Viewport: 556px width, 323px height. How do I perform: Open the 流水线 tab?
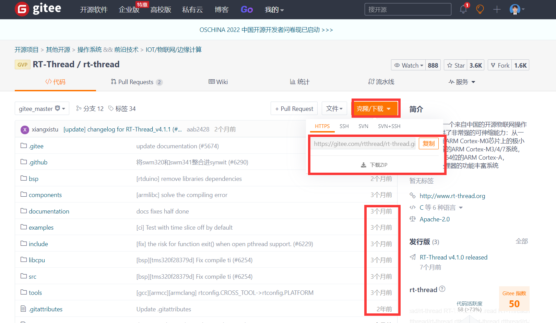pyautogui.click(x=381, y=82)
